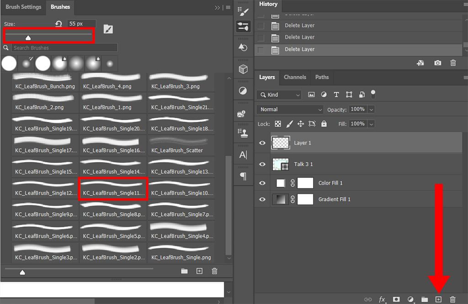Open the Character panel icon
The image size is (468, 304).
(243, 155)
